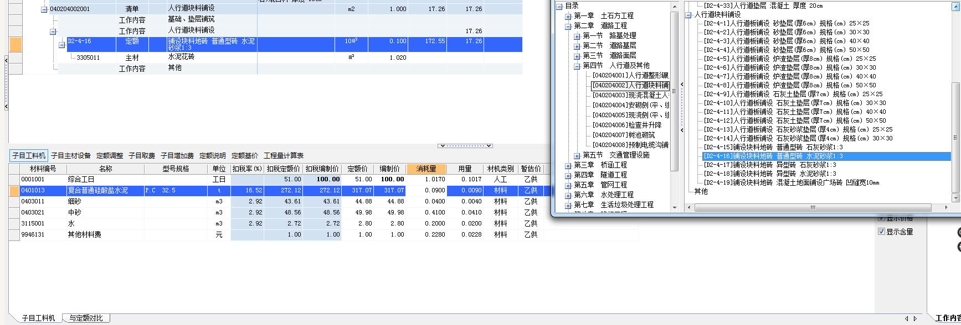This screenshot has width=961, height=325.
Task: Select tree item [040204006]检查井升降
Action: [626, 125]
